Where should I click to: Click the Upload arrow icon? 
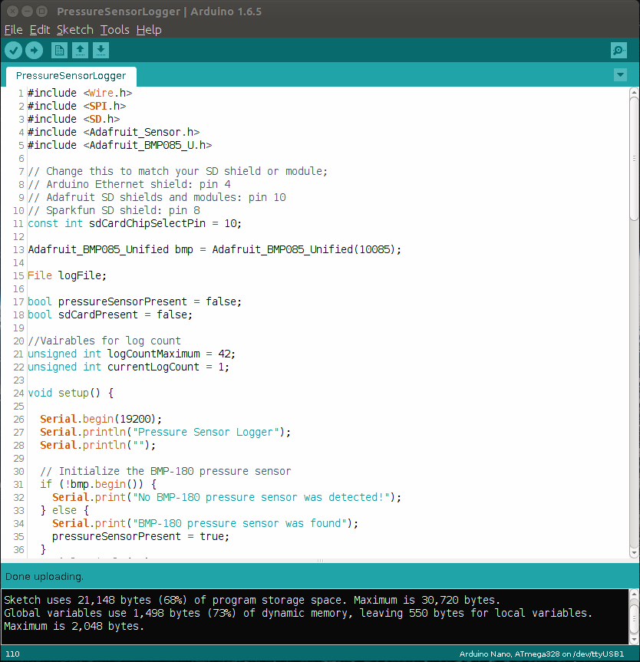tap(35, 51)
